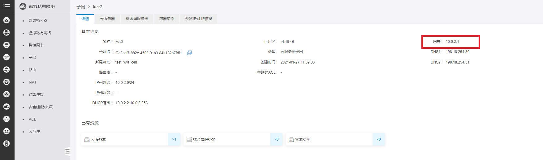This screenshot has width=543, height=160.
Task: Collapse the side navigation panel
Action: [67, 151]
